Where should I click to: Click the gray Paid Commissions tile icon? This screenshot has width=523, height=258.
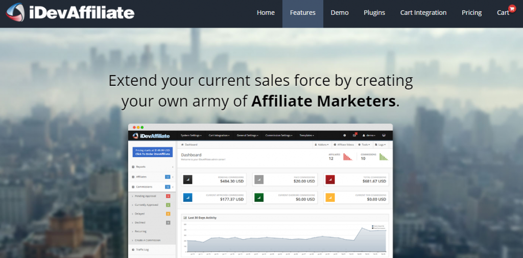pos(259,179)
